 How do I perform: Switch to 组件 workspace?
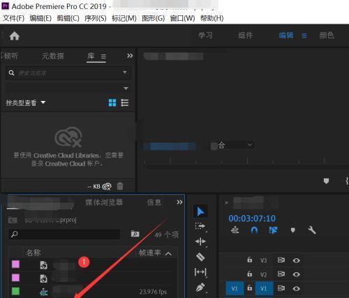coord(246,36)
